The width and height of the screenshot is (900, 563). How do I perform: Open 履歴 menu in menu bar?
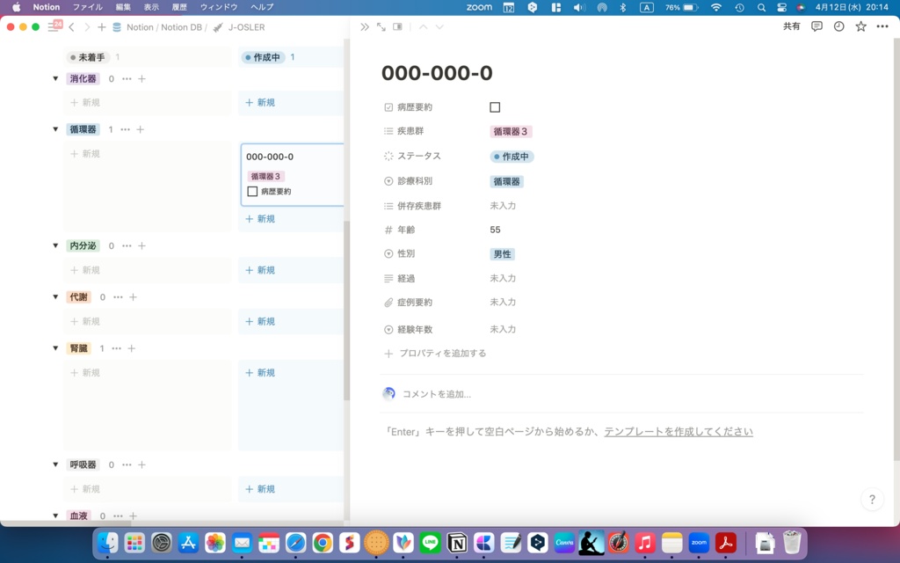click(x=179, y=7)
